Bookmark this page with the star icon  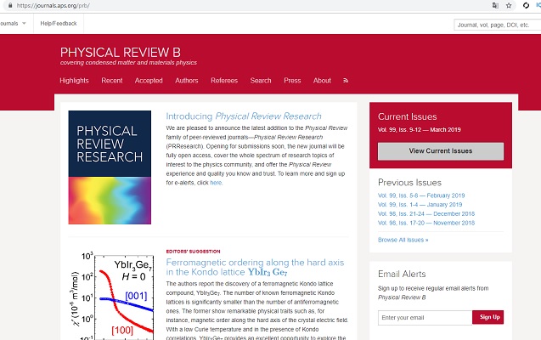click(x=509, y=5)
